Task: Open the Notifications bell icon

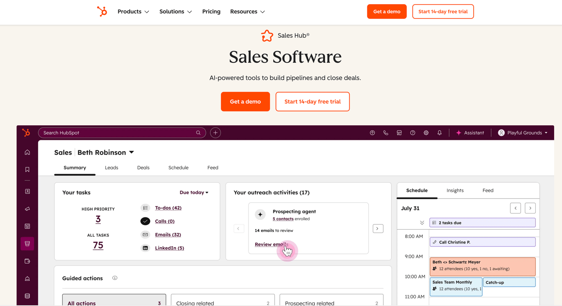Action: click(439, 133)
